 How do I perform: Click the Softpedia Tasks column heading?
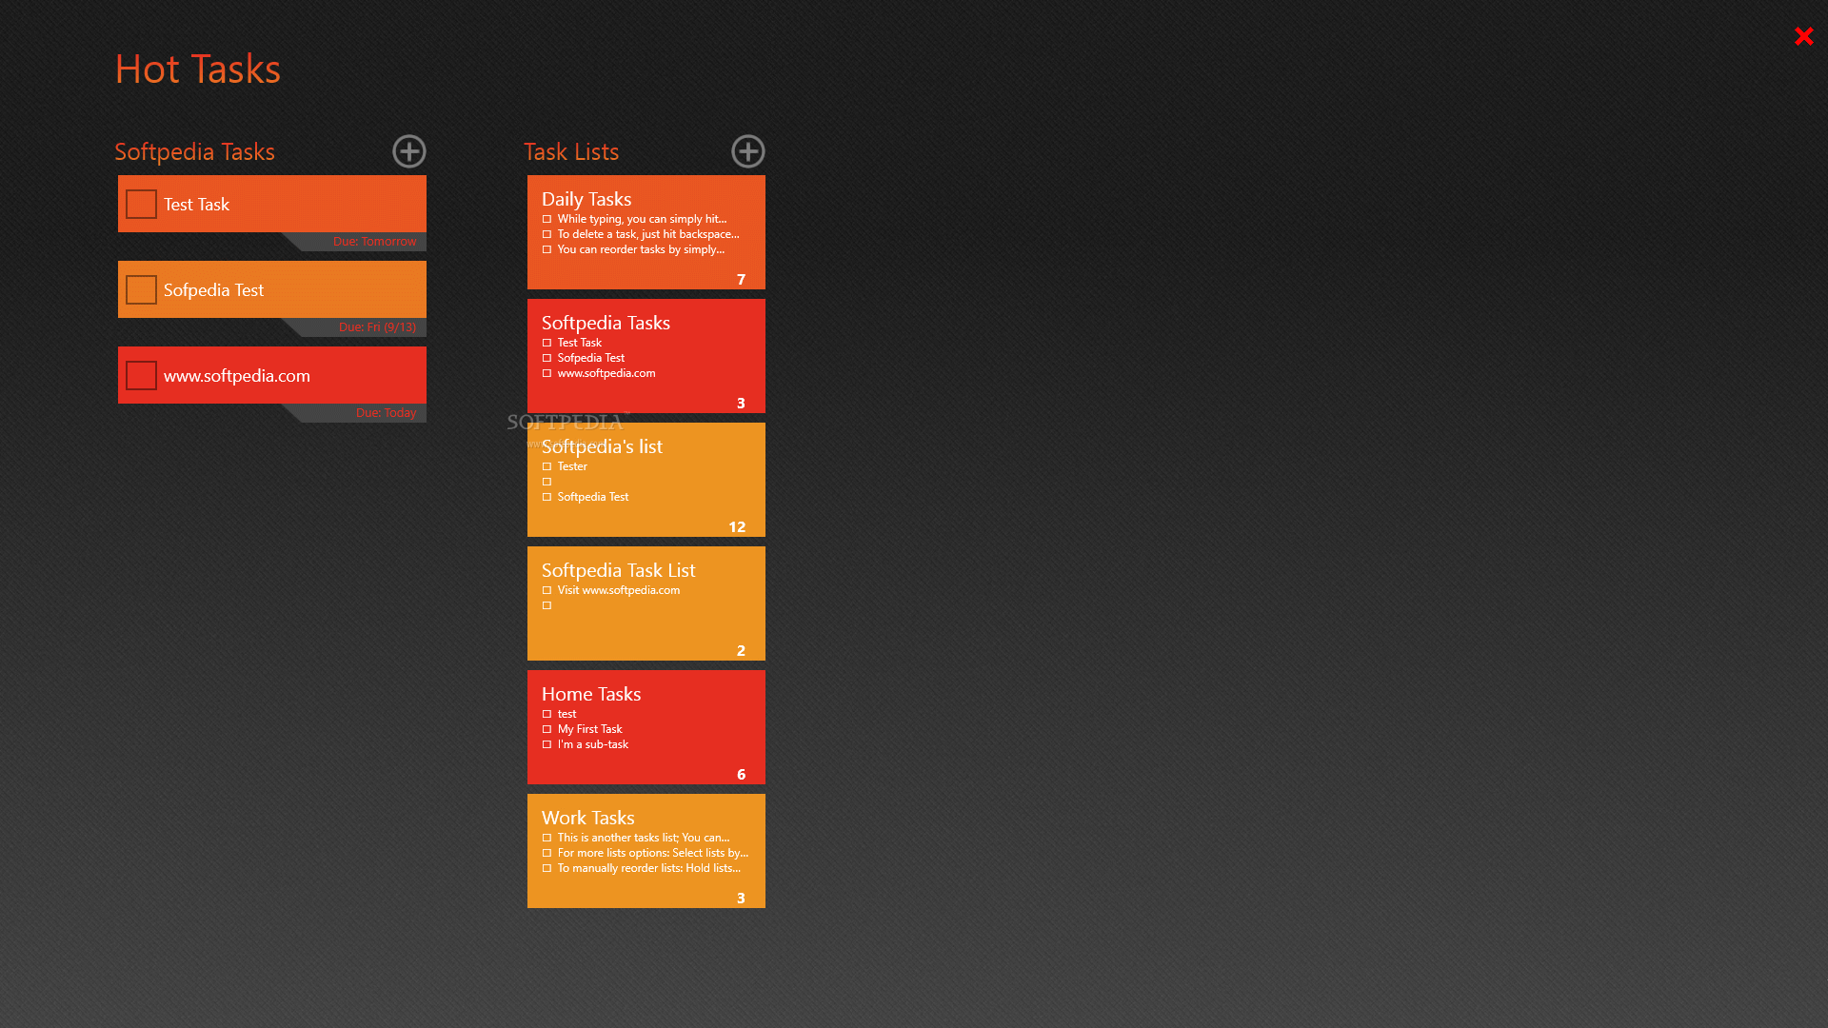click(194, 152)
